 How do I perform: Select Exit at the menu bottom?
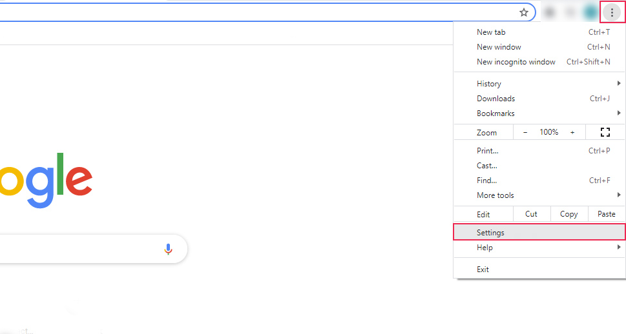[483, 270]
